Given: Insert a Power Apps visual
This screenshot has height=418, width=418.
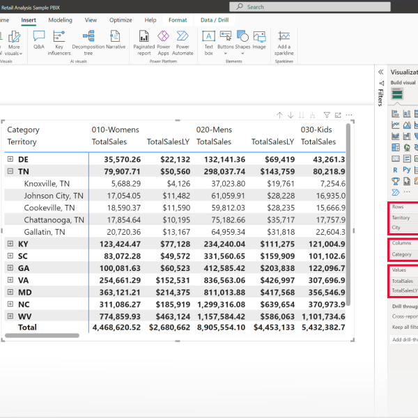Looking at the screenshot, I should [164, 42].
